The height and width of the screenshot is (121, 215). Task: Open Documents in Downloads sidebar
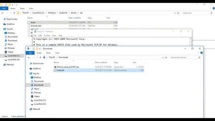point(39,81)
